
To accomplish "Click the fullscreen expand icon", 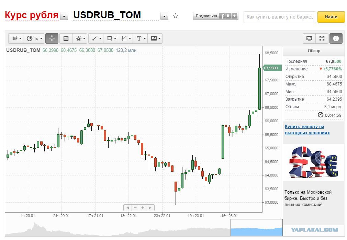I will click(x=322, y=38).
